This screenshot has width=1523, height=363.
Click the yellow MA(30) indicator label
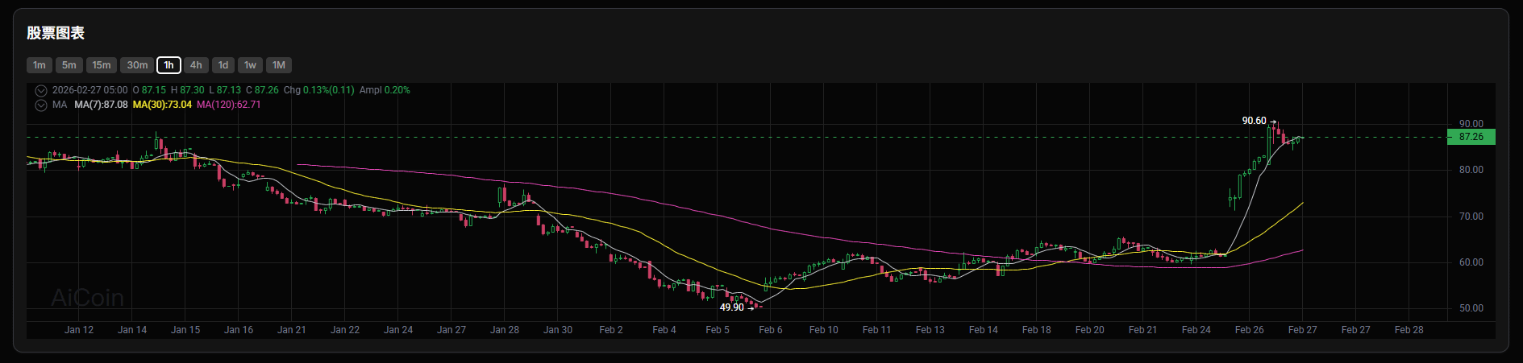point(162,105)
